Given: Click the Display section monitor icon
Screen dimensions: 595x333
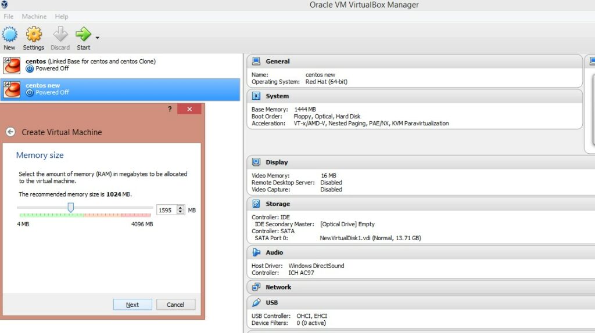Looking at the screenshot, I should coord(256,162).
